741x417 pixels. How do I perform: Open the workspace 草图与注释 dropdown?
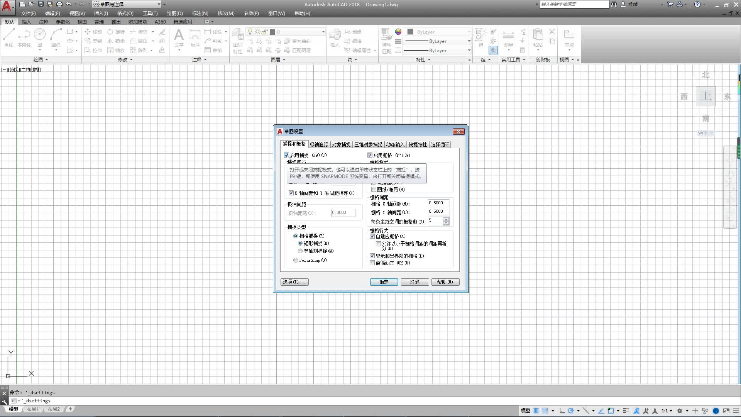pyautogui.click(x=127, y=4)
